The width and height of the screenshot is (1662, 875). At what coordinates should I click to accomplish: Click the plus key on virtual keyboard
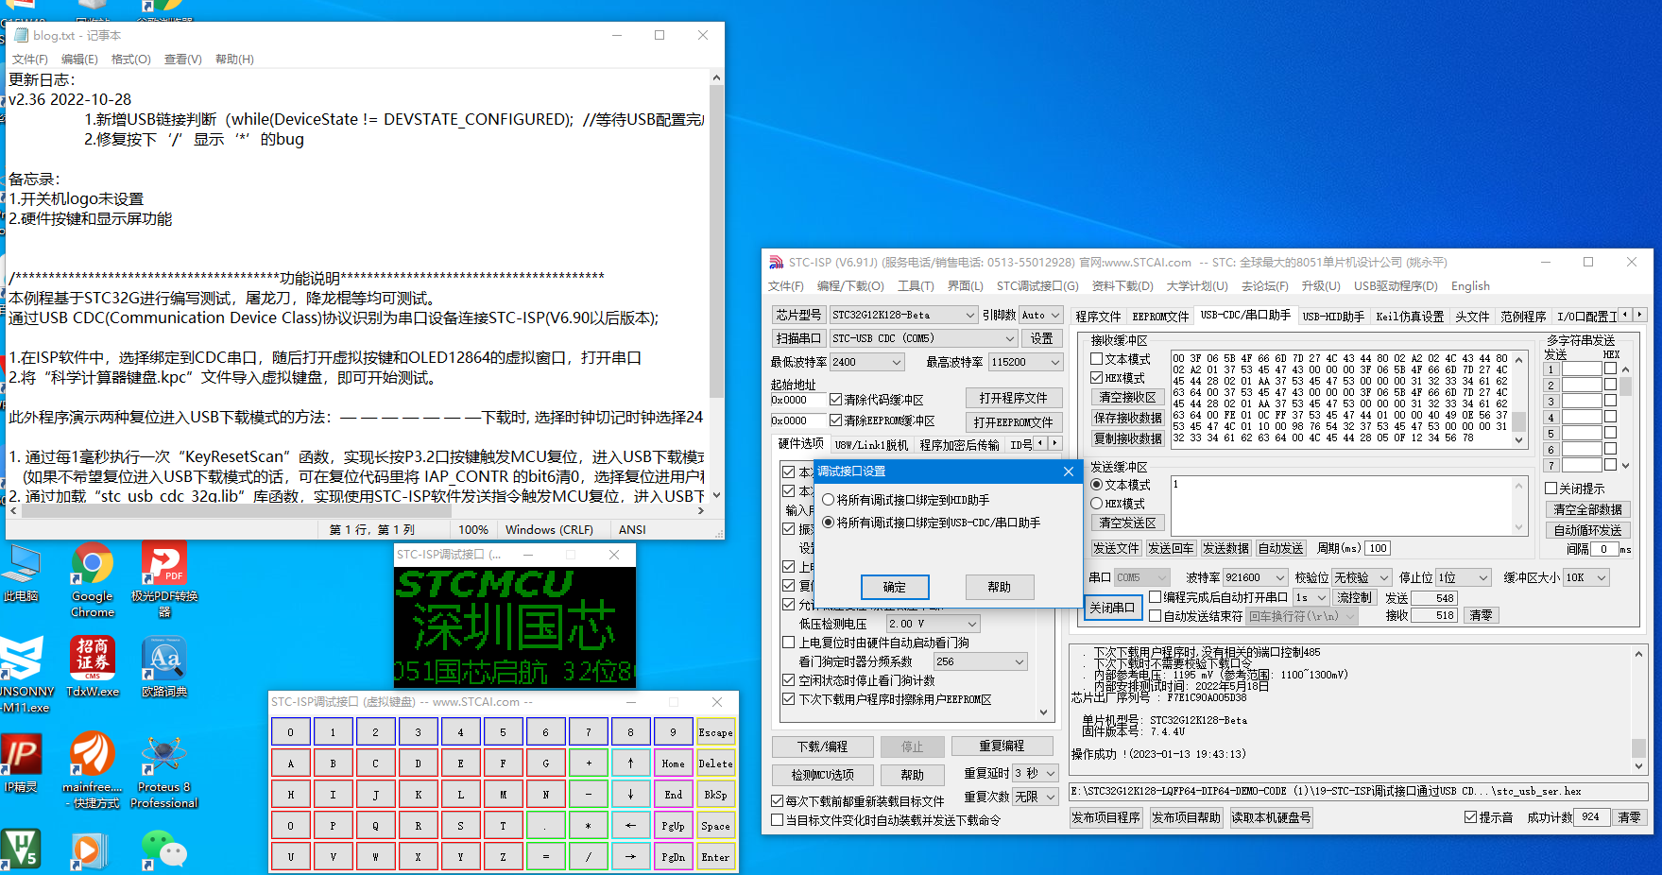tap(588, 763)
